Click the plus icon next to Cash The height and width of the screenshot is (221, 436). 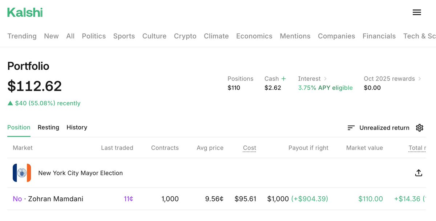coord(283,79)
